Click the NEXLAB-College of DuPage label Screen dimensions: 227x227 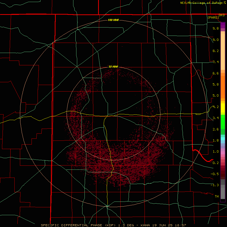pyautogui.click(x=201, y=3)
